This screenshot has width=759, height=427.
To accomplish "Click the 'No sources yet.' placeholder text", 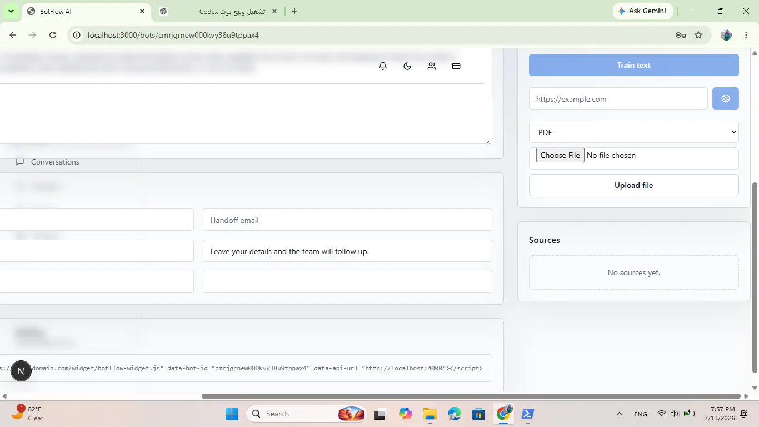I will click(x=633, y=272).
